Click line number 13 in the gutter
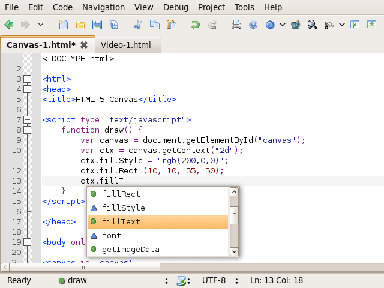This screenshot has width=384, height=288. point(17,181)
